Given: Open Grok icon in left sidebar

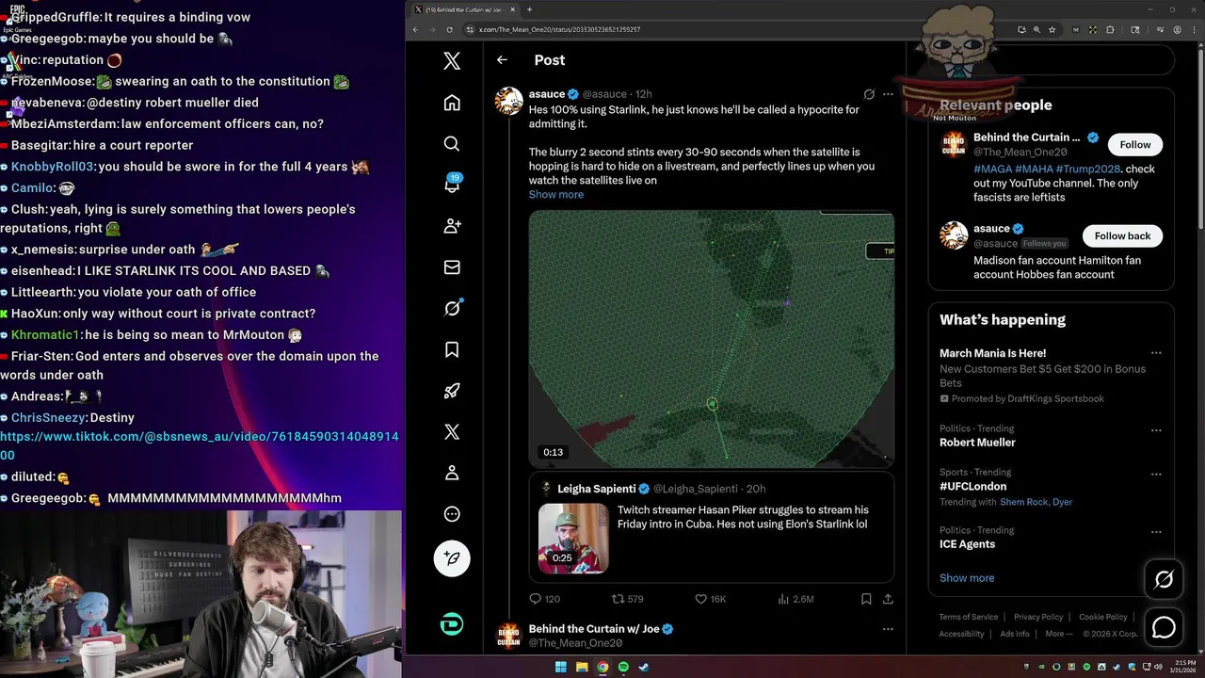Looking at the screenshot, I should 452,308.
